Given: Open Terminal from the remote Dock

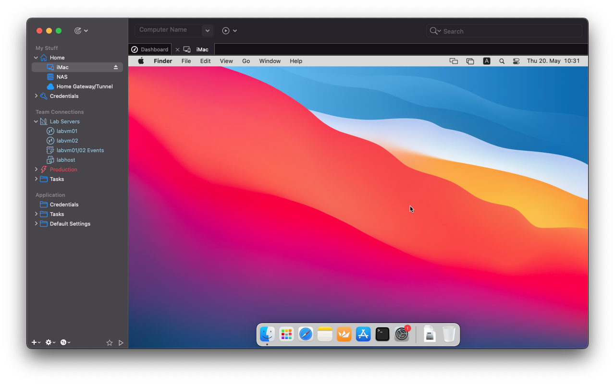Looking at the screenshot, I should point(382,334).
